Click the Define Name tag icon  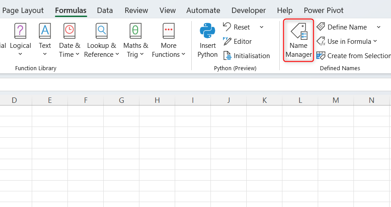[x=321, y=27]
